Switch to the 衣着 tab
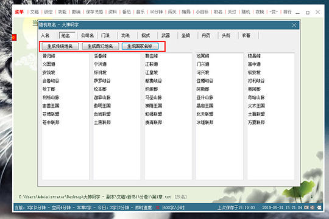Viewport: 329px width, 219px height. click(x=246, y=35)
